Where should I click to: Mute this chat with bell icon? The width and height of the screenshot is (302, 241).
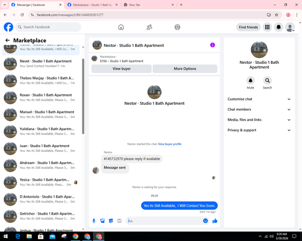tap(251, 81)
